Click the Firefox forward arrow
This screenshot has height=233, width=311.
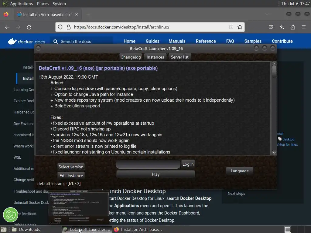pyautogui.click(x=18, y=27)
